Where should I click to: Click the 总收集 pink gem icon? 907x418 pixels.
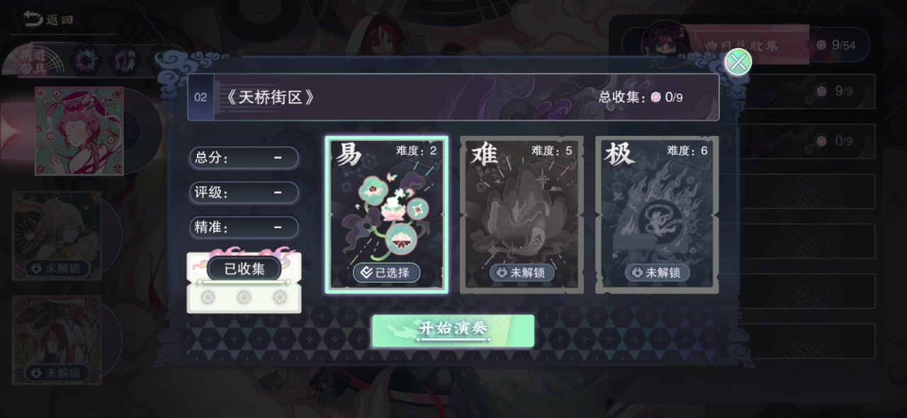click(656, 97)
